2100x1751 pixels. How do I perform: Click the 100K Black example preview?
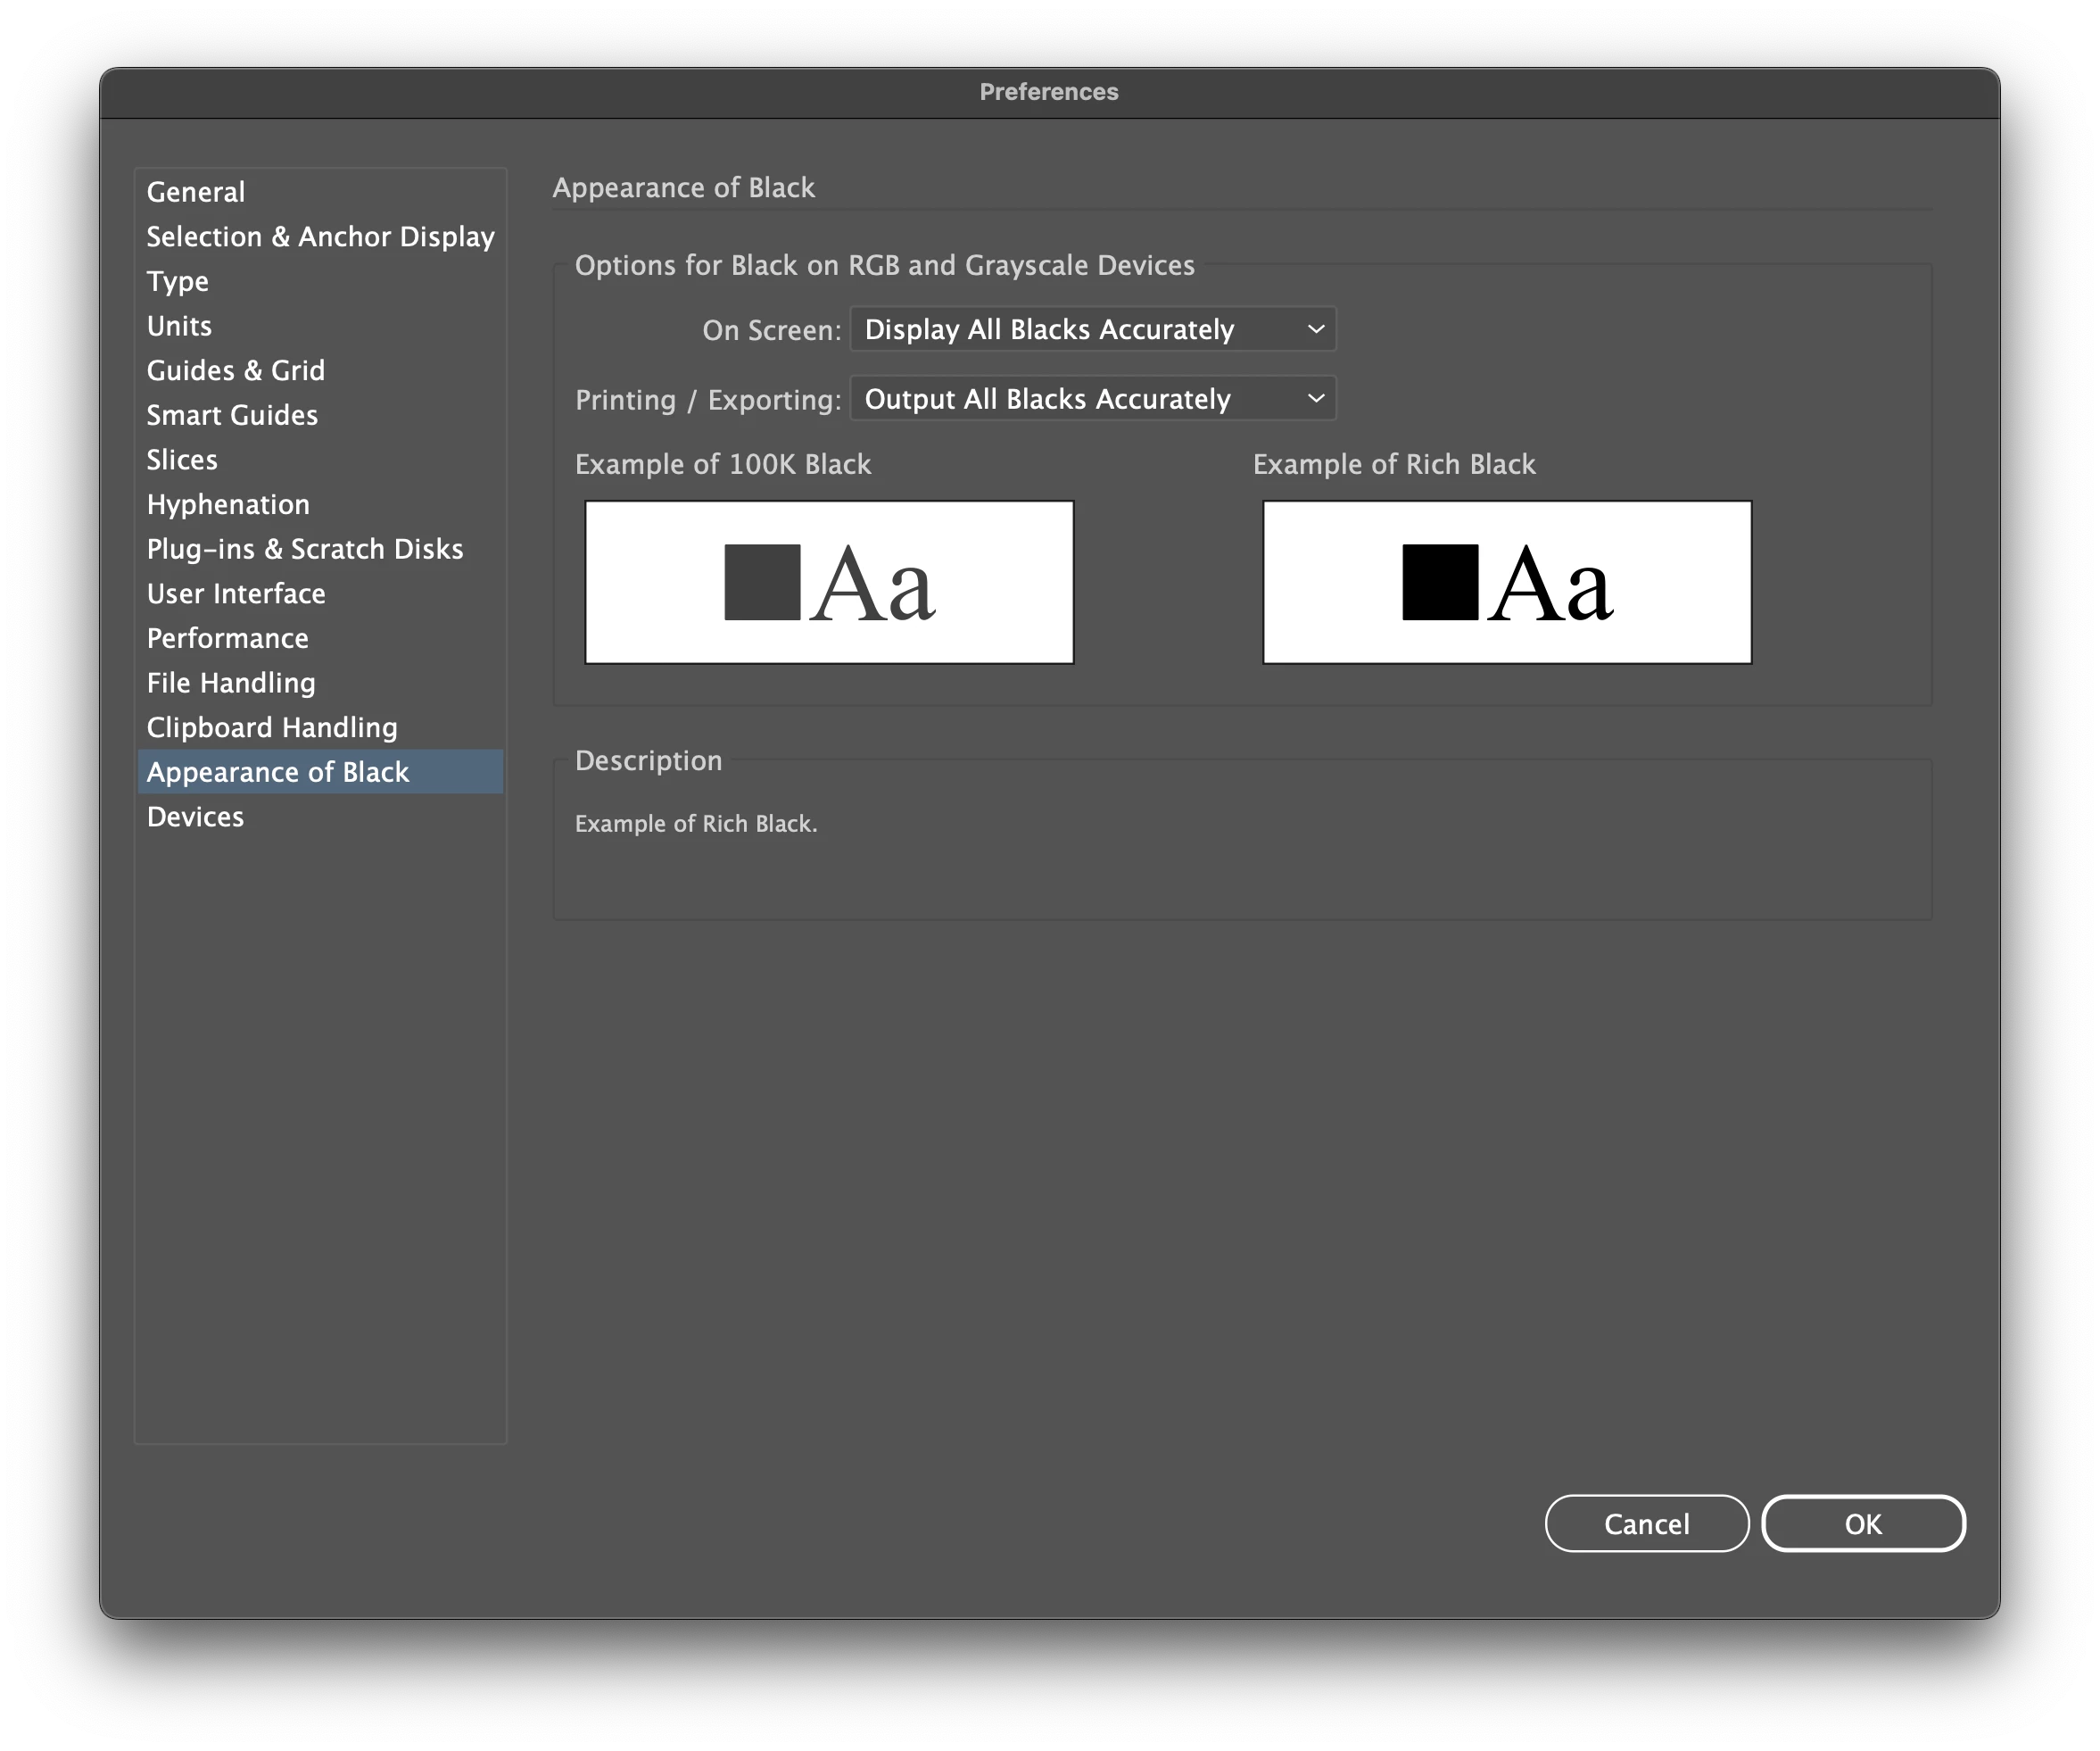(x=829, y=583)
